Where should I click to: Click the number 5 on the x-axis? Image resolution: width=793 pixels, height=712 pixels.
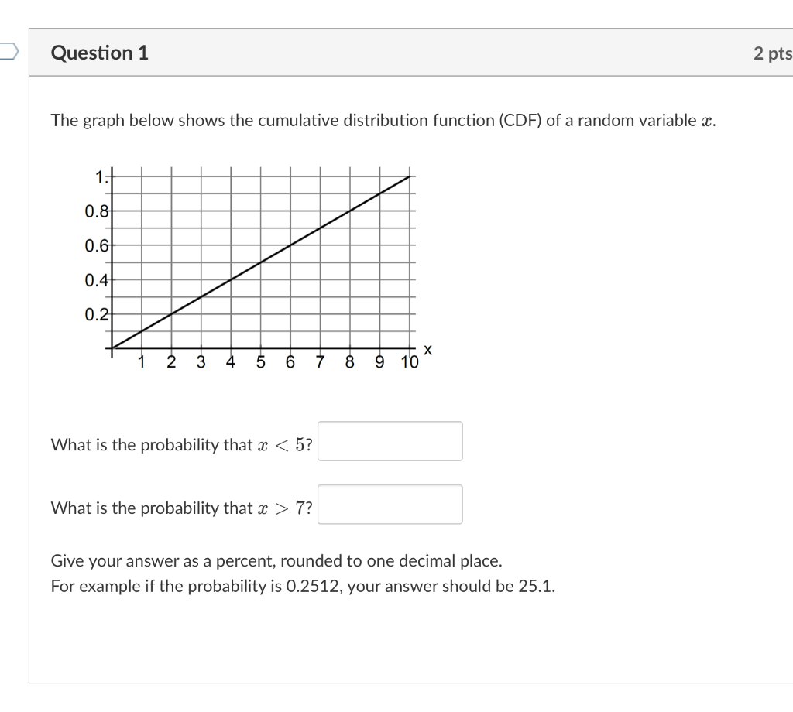259,361
